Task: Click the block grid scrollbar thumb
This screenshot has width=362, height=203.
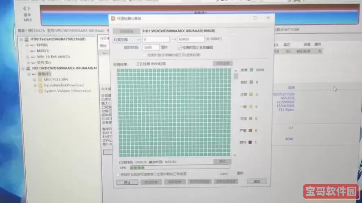Action: coord(235,76)
